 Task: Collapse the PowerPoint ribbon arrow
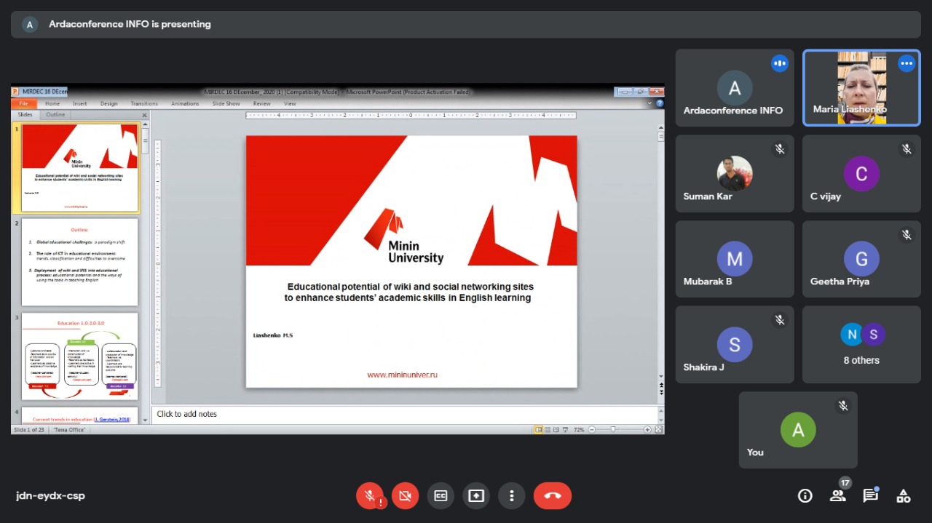coord(650,104)
